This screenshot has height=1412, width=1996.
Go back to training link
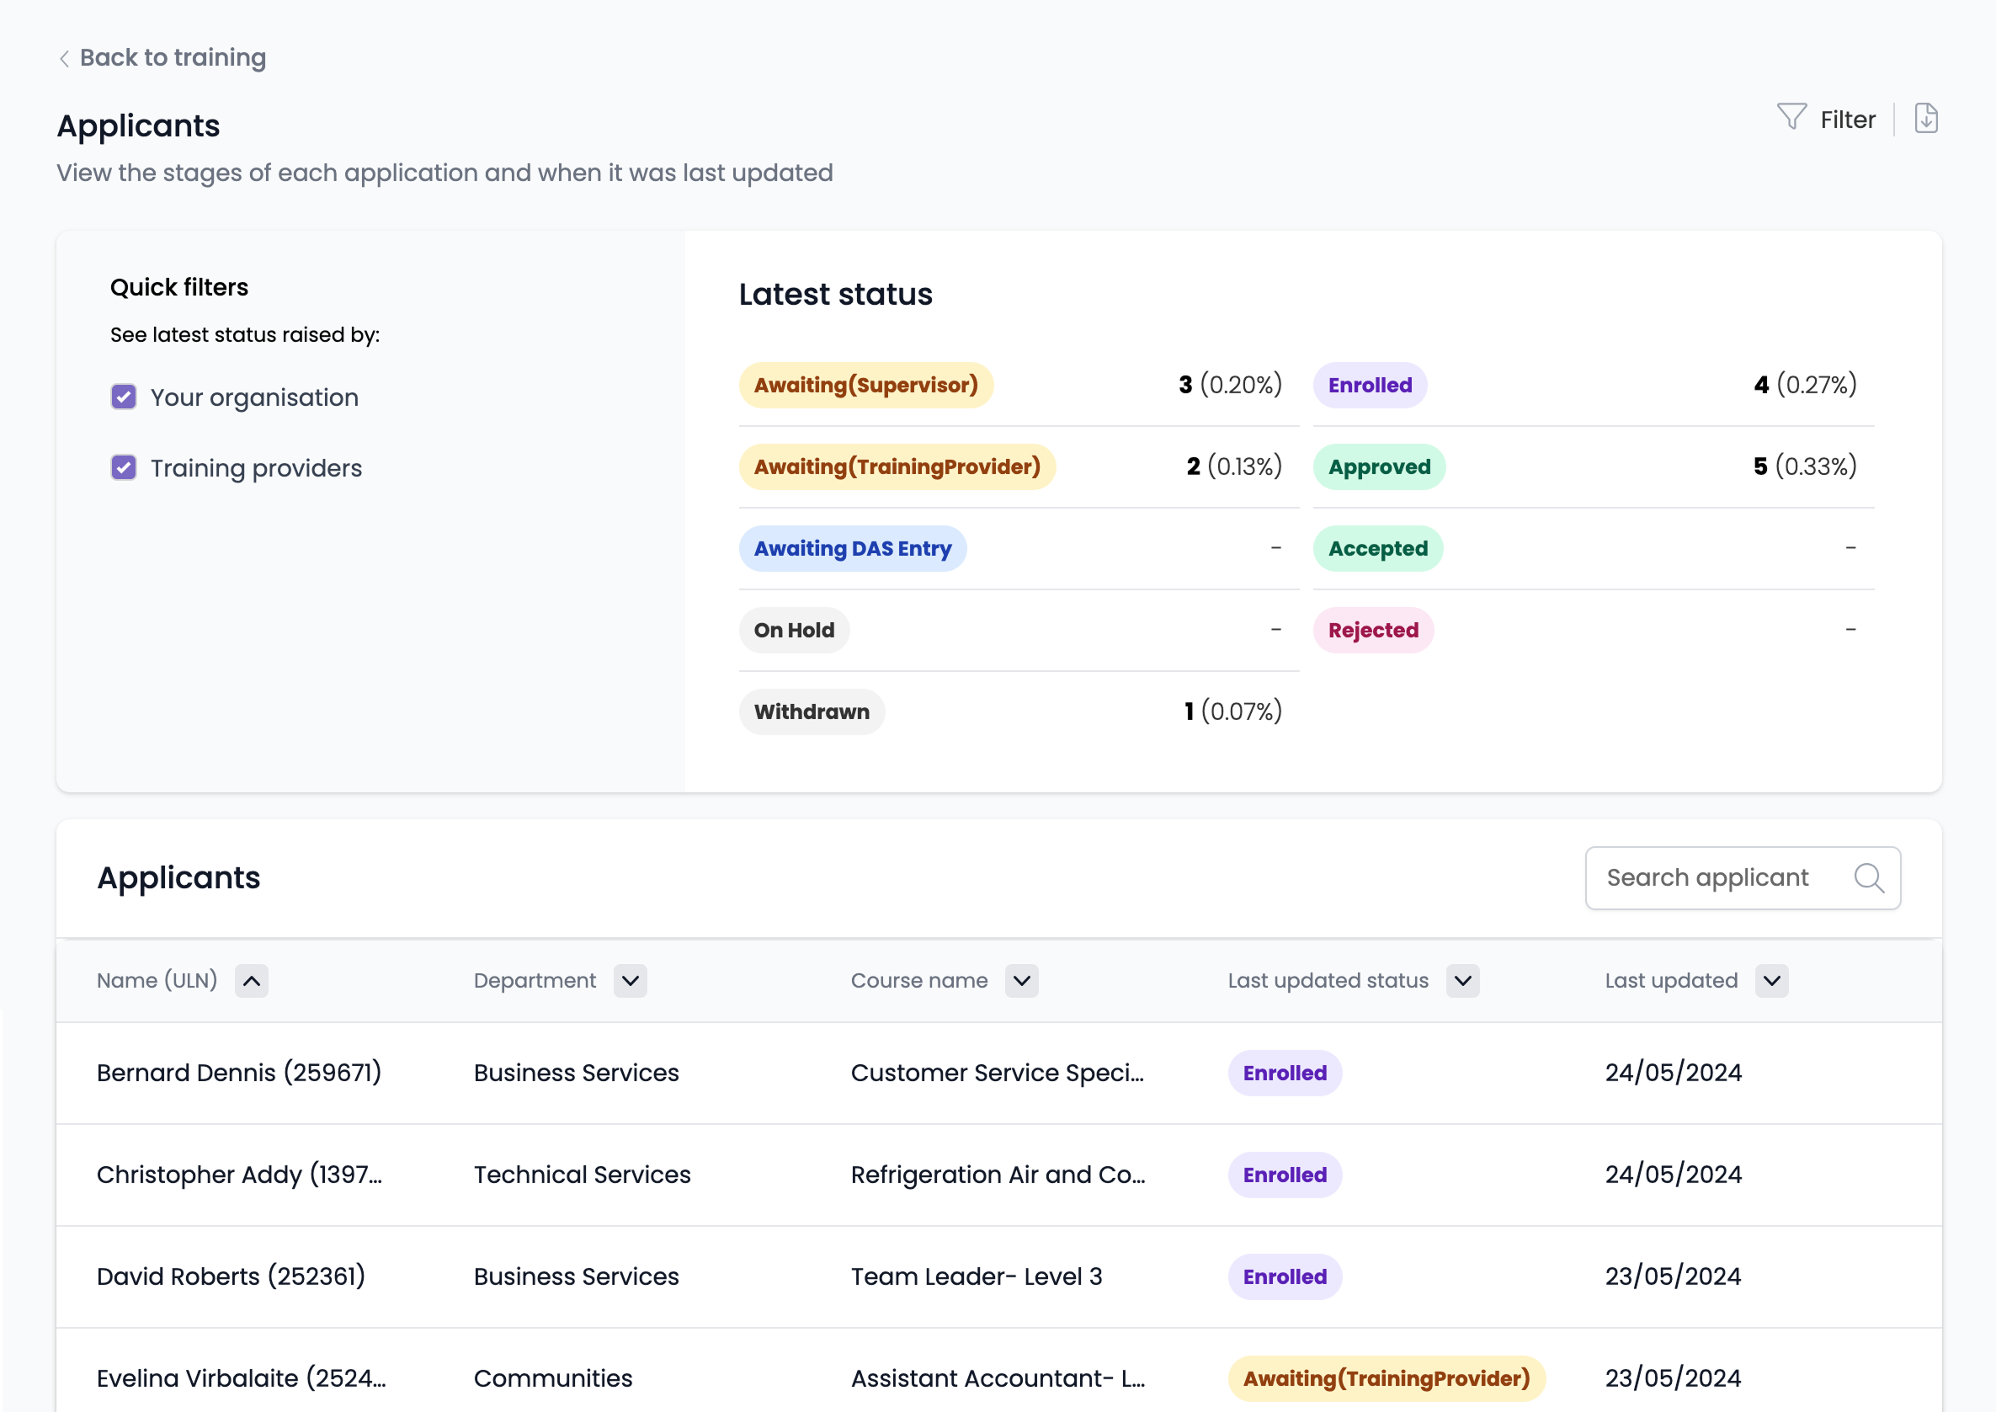[x=172, y=57]
